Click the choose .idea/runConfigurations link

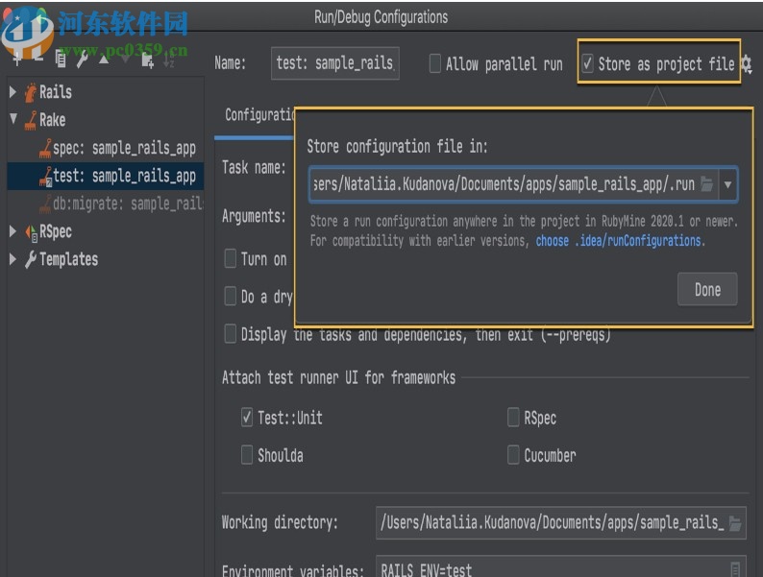point(618,241)
